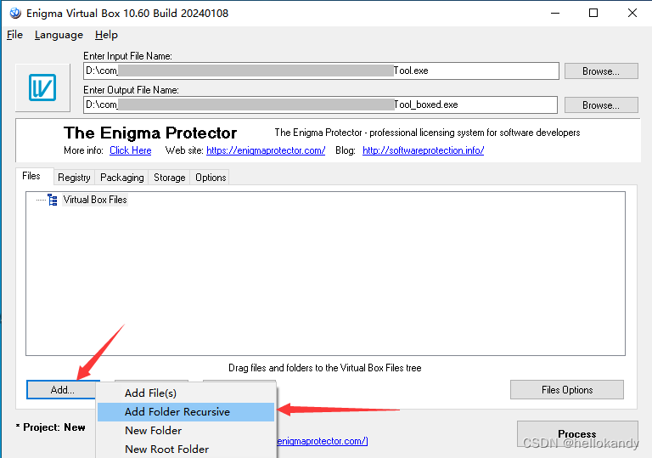The image size is (652, 458).
Task: Choose New Root Folder from the menu
Action: click(x=186, y=449)
